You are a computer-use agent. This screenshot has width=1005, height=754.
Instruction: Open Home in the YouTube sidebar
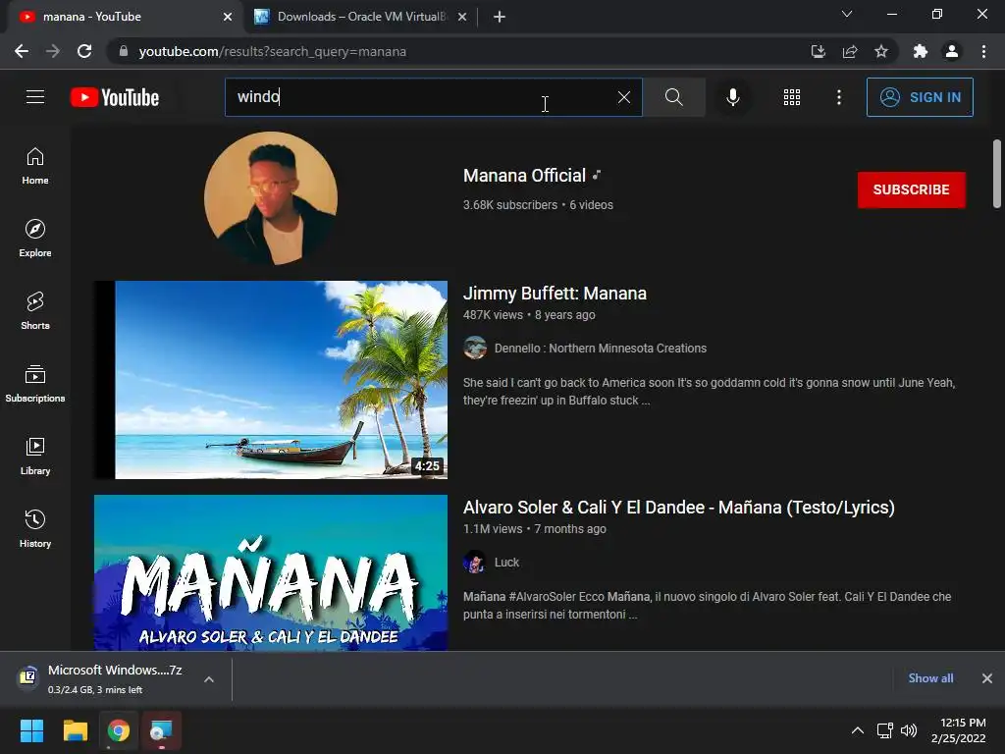35,166
